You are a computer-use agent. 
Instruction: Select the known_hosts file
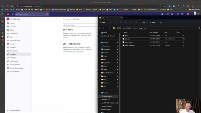tap(153, 42)
